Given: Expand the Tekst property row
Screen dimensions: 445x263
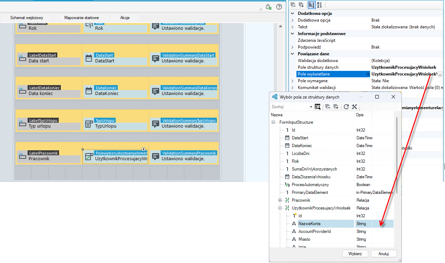Looking at the screenshot, I should click(292, 27).
